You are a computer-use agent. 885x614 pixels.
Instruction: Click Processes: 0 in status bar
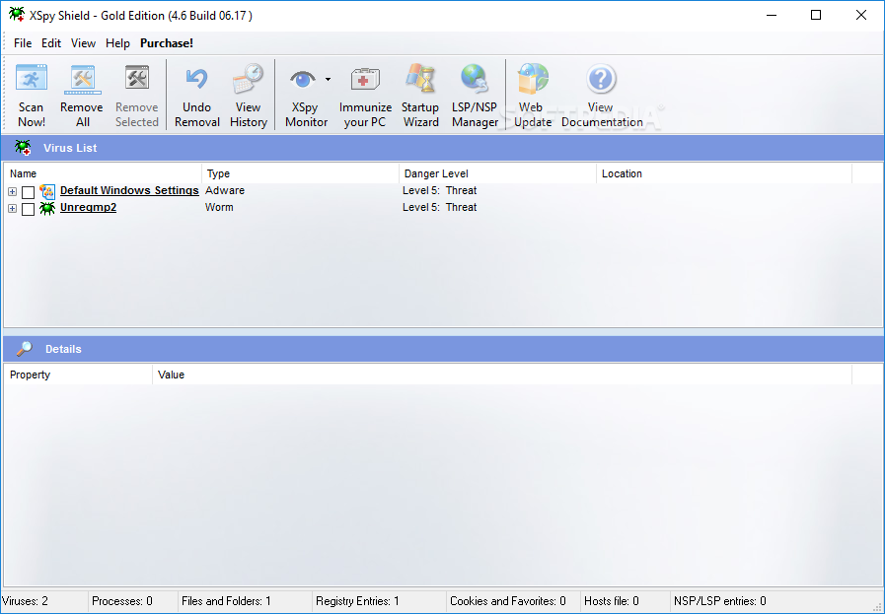(122, 601)
